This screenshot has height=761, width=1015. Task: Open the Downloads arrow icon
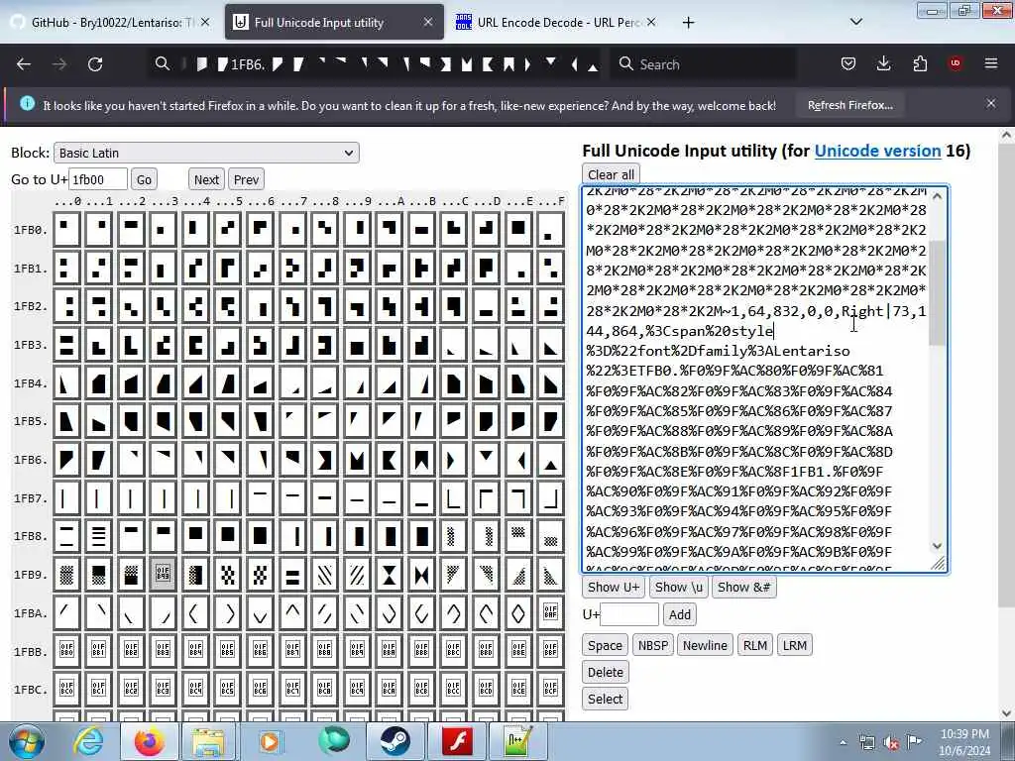pyautogui.click(x=883, y=63)
